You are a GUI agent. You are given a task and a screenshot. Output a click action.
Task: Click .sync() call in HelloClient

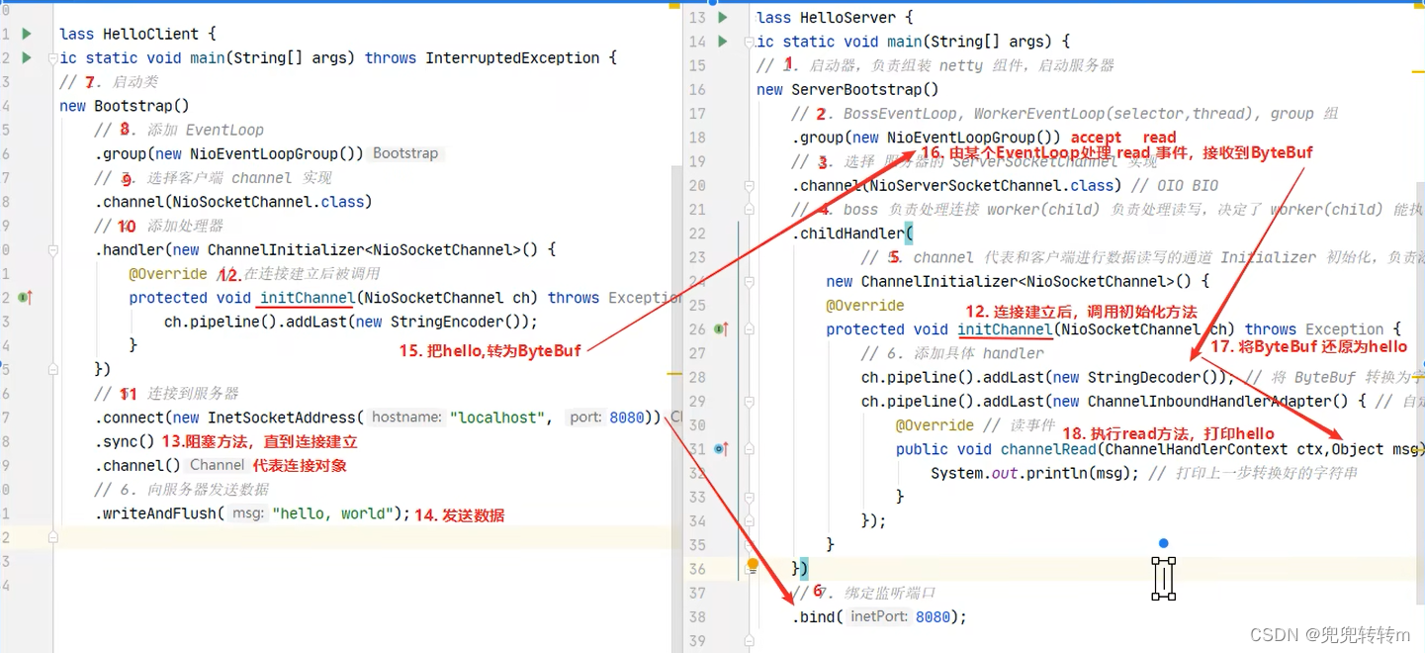(125, 441)
